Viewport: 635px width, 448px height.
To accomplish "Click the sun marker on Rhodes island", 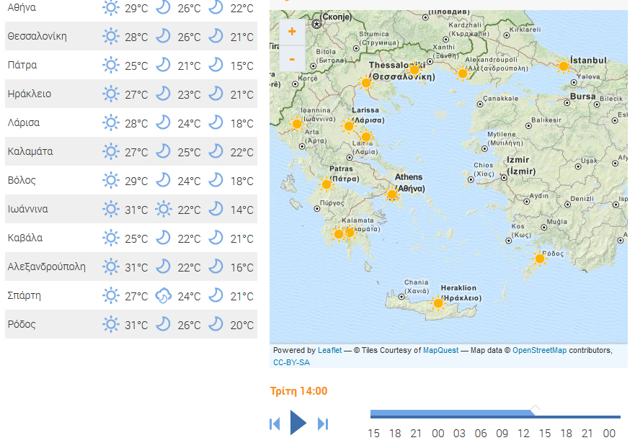I will pos(539,259).
